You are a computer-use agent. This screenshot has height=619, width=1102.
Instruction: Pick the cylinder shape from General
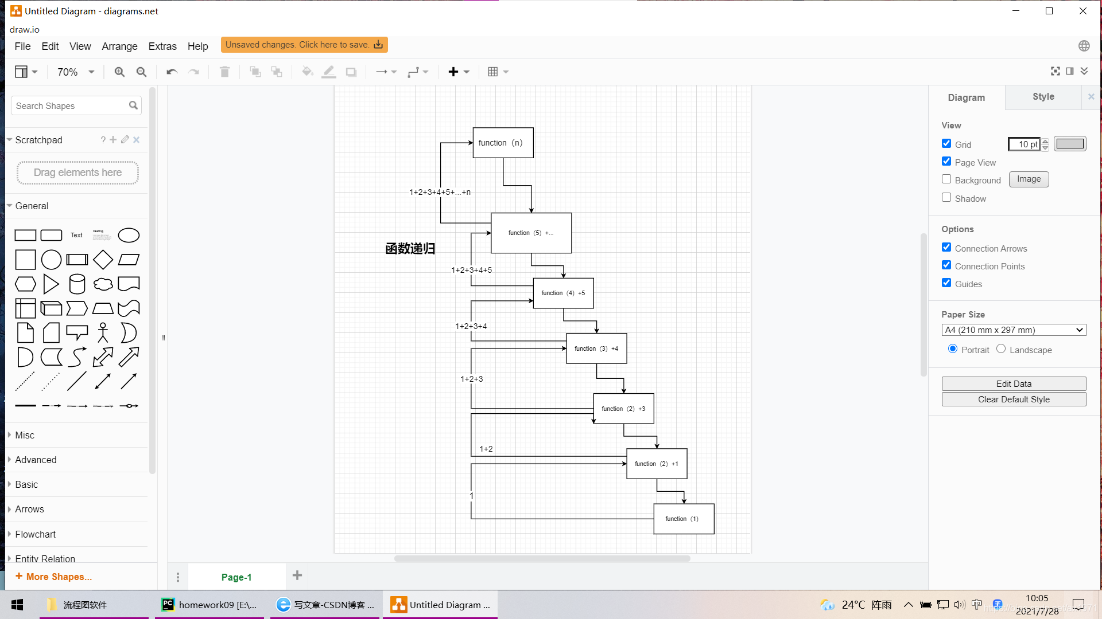click(77, 284)
